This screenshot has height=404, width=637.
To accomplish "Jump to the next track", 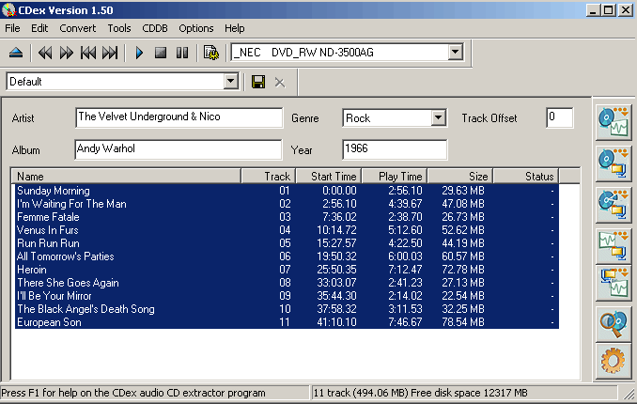I will [x=110, y=53].
